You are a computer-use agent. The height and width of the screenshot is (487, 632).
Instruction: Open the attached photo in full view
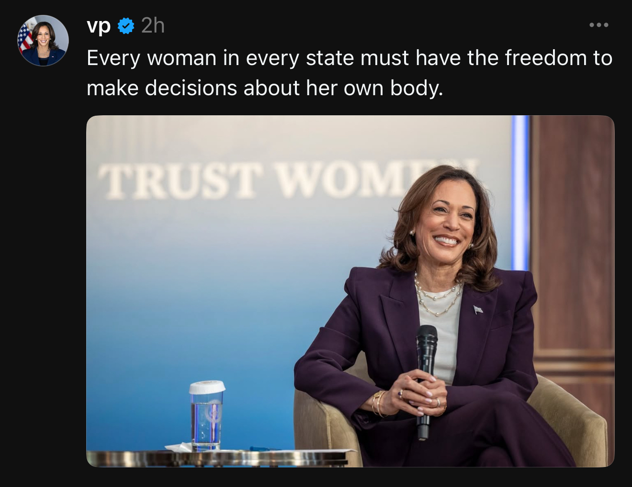tap(350, 291)
